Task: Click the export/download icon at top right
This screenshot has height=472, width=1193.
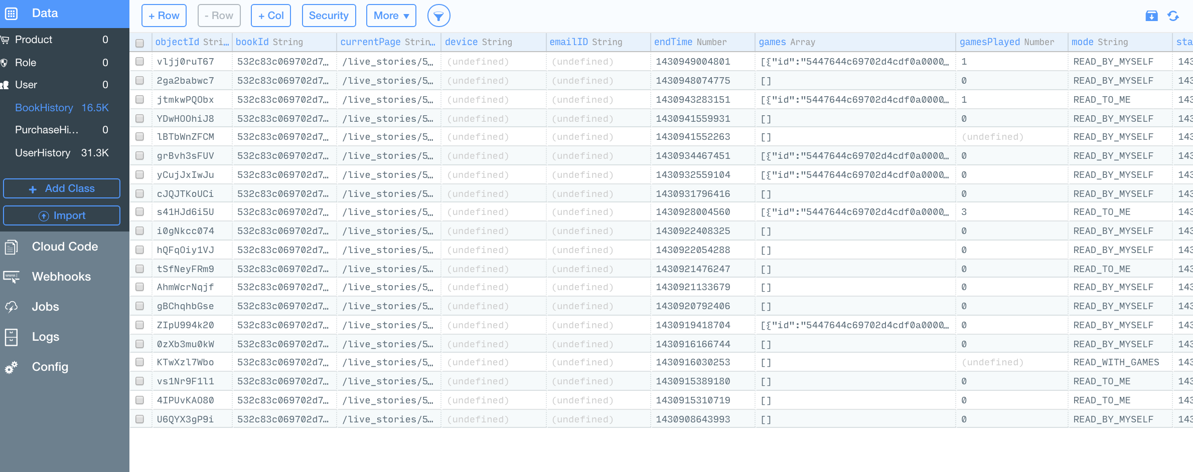Action: 1151,16
